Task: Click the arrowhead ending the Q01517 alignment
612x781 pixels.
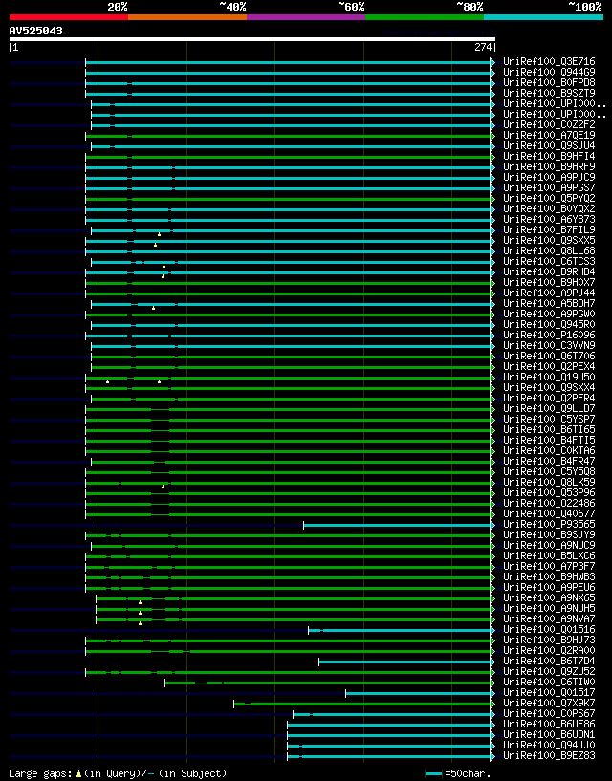Action: [x=492, y=693]
